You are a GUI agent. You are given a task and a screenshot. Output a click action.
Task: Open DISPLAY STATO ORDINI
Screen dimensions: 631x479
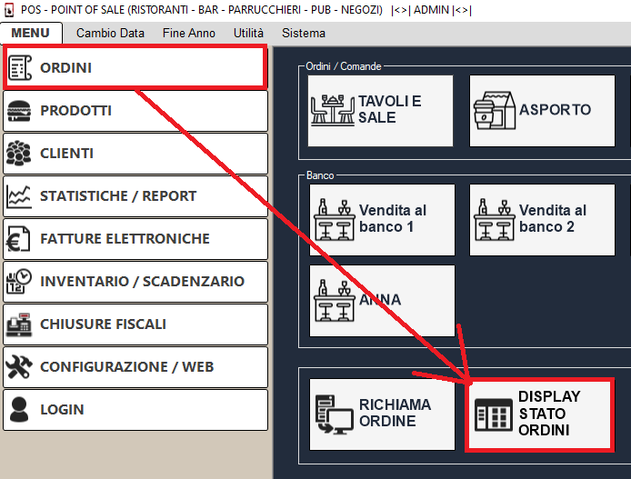coord(539,414)
